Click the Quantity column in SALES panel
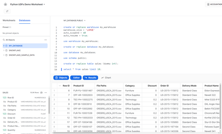Image resolution: width=222 pixels, height=134 pixels. (24, 130)
